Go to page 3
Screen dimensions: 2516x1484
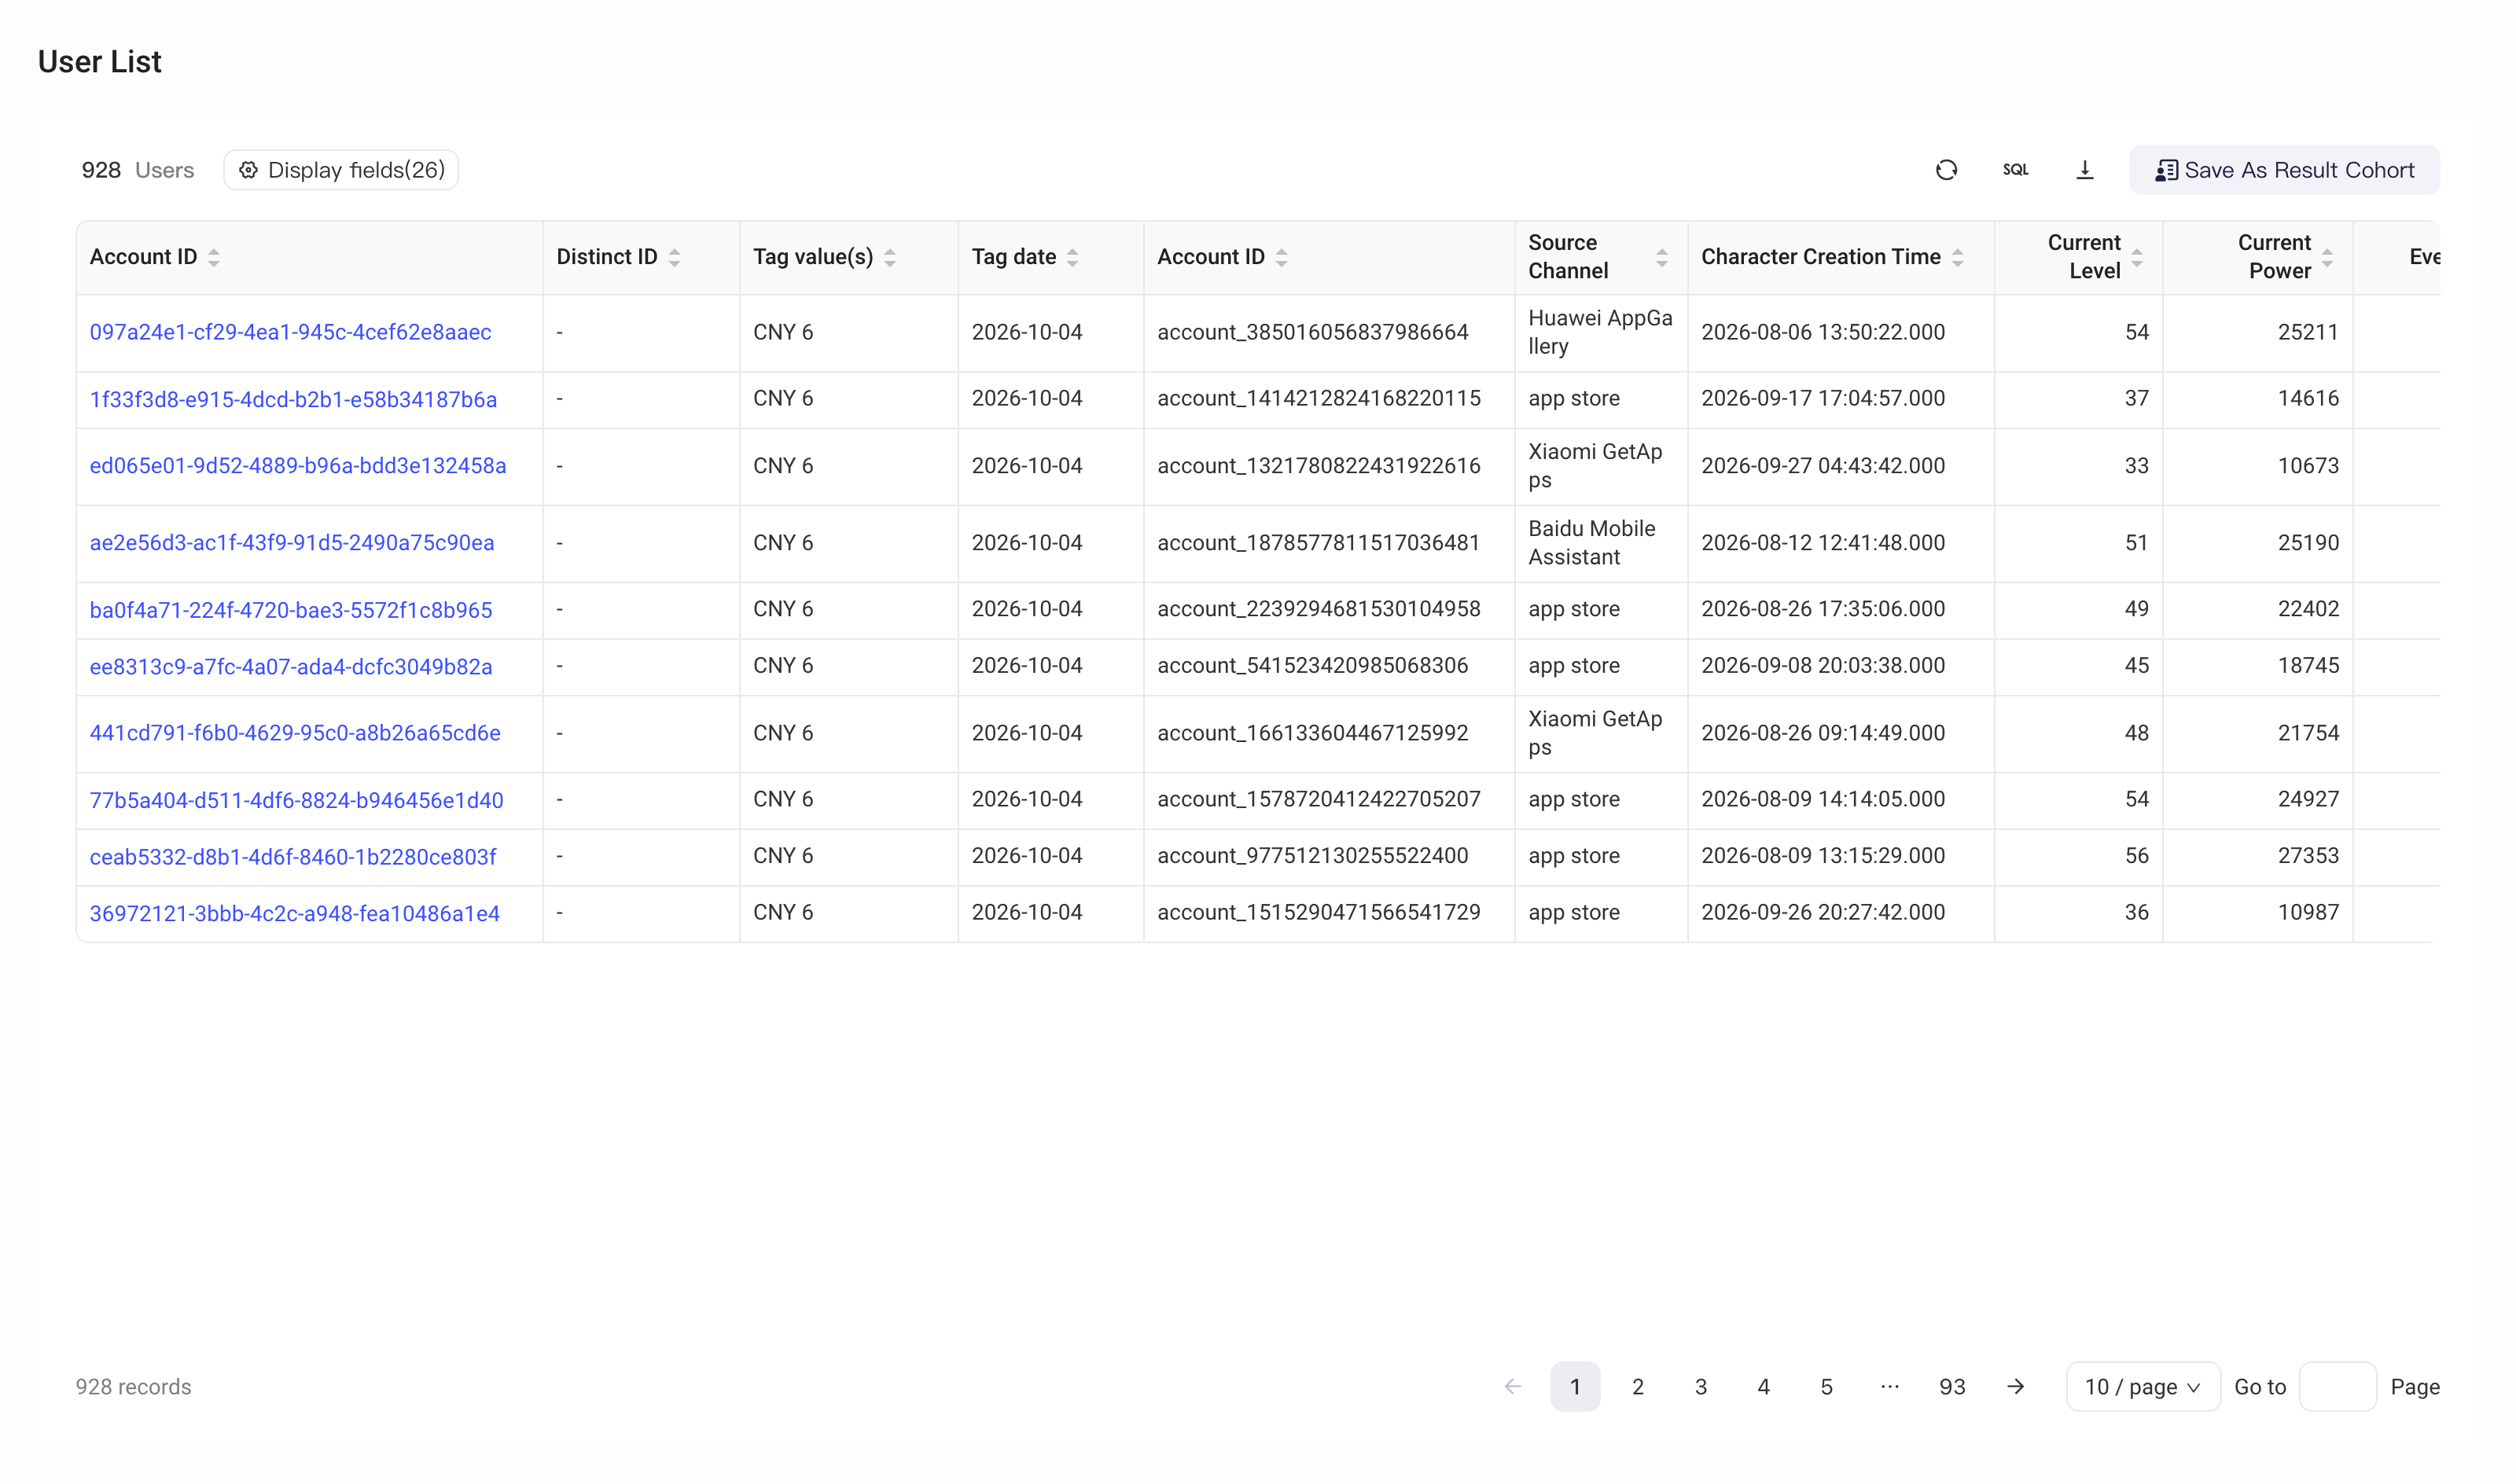click(x=1701, y=1386)
